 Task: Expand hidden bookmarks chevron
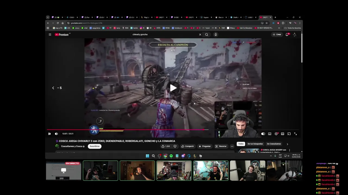(279, 28)
